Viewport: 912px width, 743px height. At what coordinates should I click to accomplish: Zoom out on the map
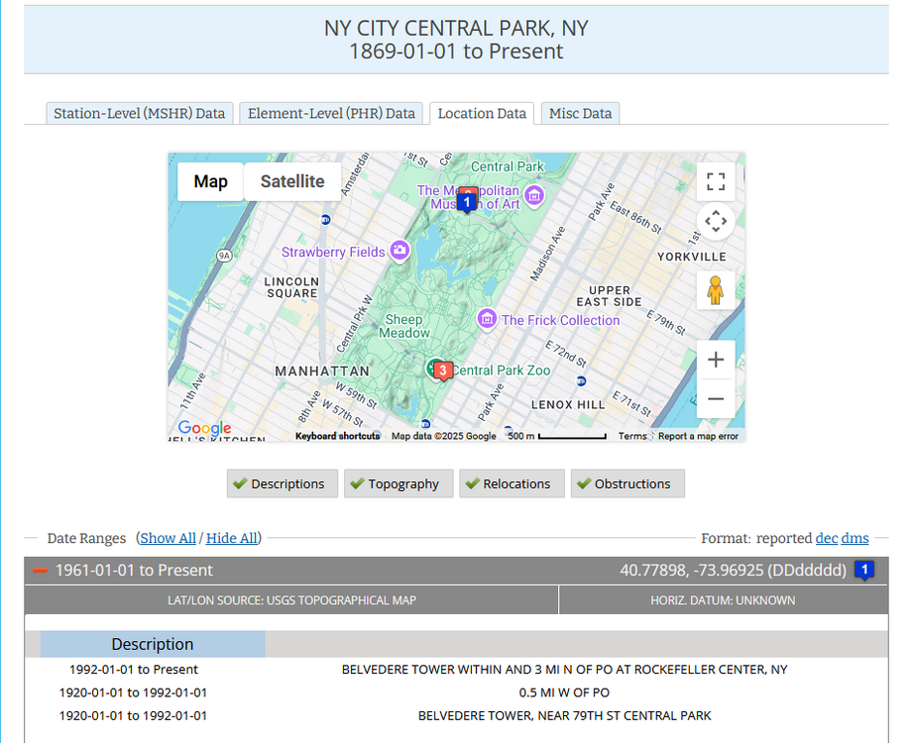pos(716,399)
